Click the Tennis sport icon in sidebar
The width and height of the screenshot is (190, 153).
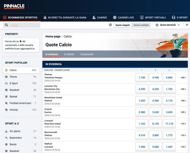click(6, 77)
